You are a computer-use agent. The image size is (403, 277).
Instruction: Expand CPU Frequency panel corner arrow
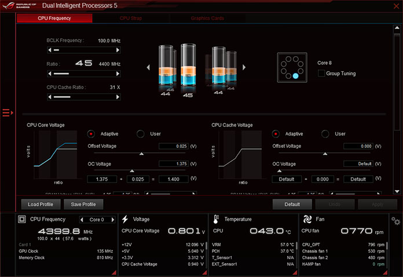click(115, 272)
